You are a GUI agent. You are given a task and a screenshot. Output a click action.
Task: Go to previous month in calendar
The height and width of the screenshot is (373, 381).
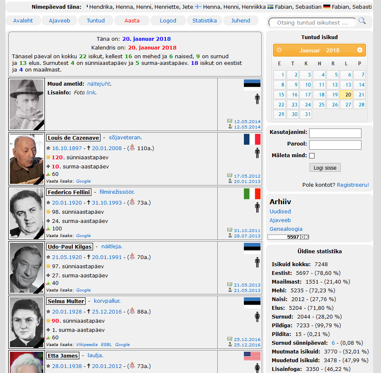(279, 50)
